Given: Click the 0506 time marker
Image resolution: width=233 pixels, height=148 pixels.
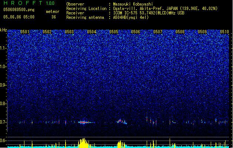Looking at the screenshot, I should pyautogui.click(x=136, y=32).
